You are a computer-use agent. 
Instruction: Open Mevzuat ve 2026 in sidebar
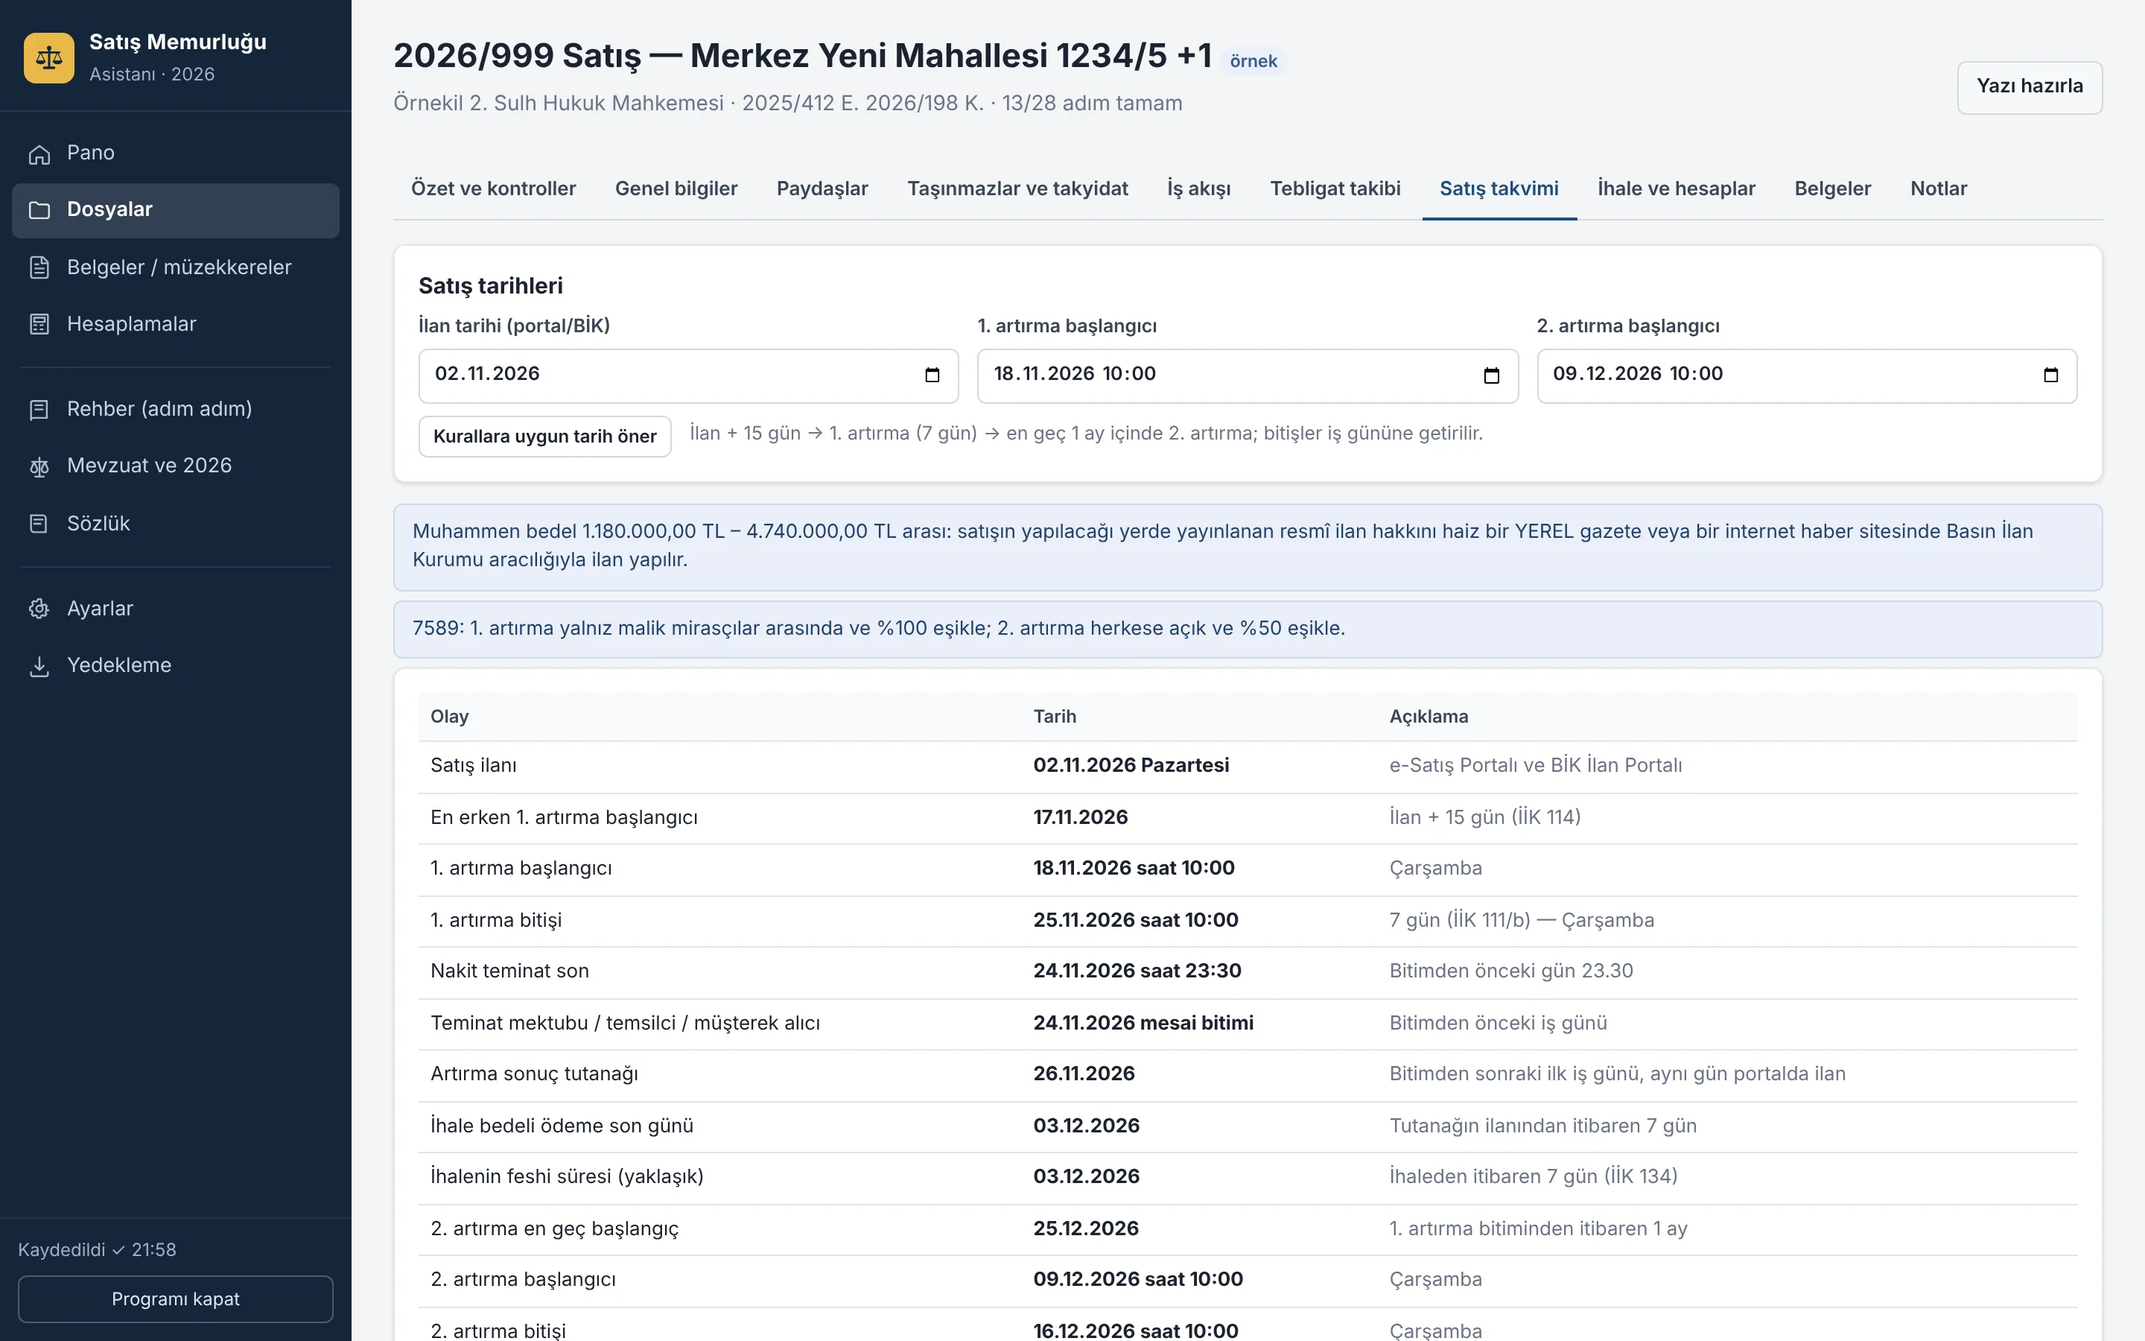176,466
